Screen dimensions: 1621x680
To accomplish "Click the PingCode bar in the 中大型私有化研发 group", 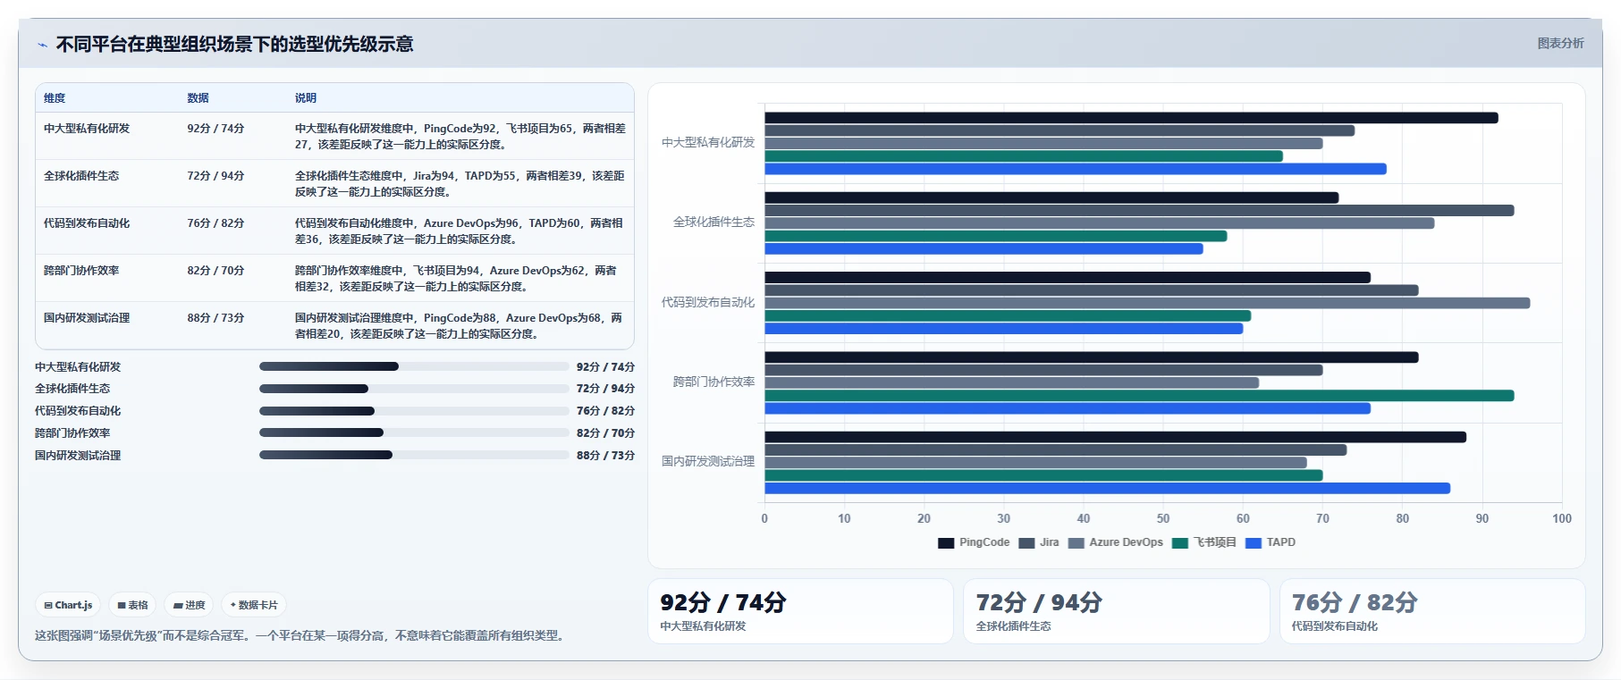I will 1131,118.
